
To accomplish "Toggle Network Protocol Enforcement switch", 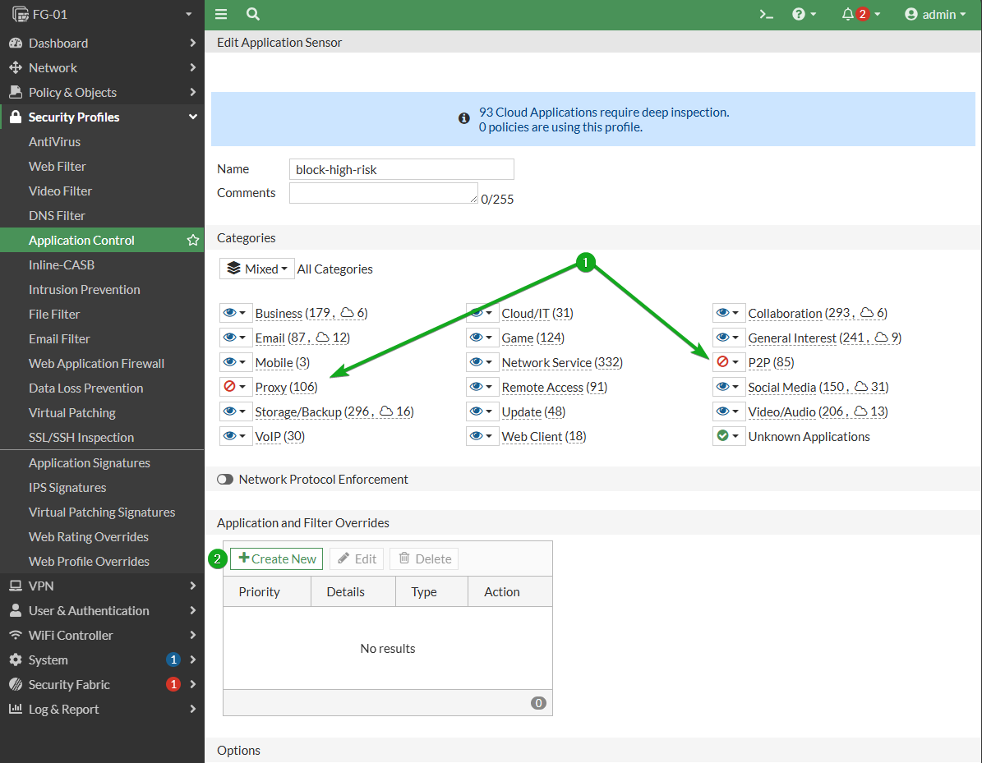I will pyautogui.click(x=225, y=480).
